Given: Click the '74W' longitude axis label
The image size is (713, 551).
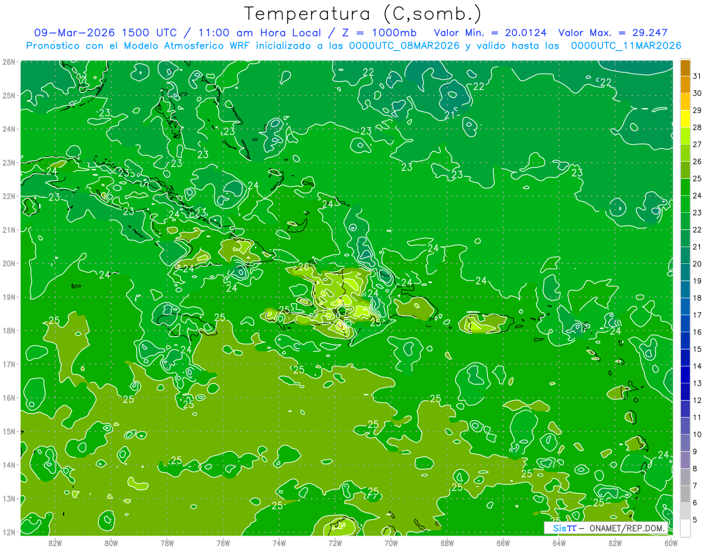Looking at the screenshot, I should [279, 542].
